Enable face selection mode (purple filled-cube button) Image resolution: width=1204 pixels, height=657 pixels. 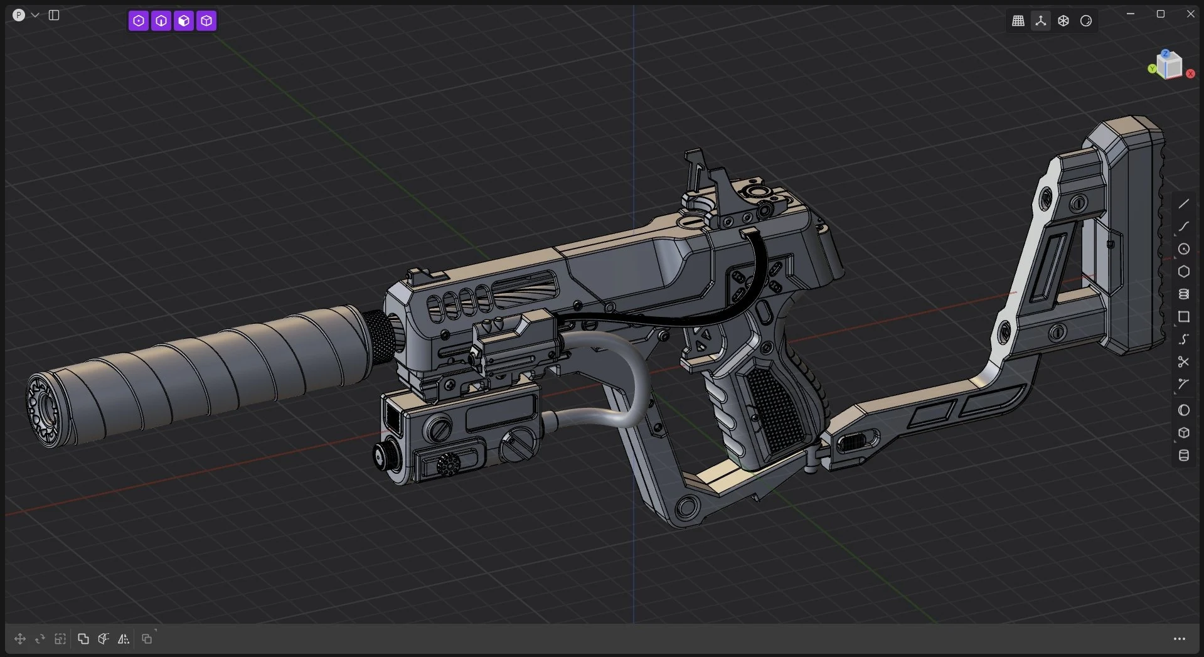pos(184,21)
